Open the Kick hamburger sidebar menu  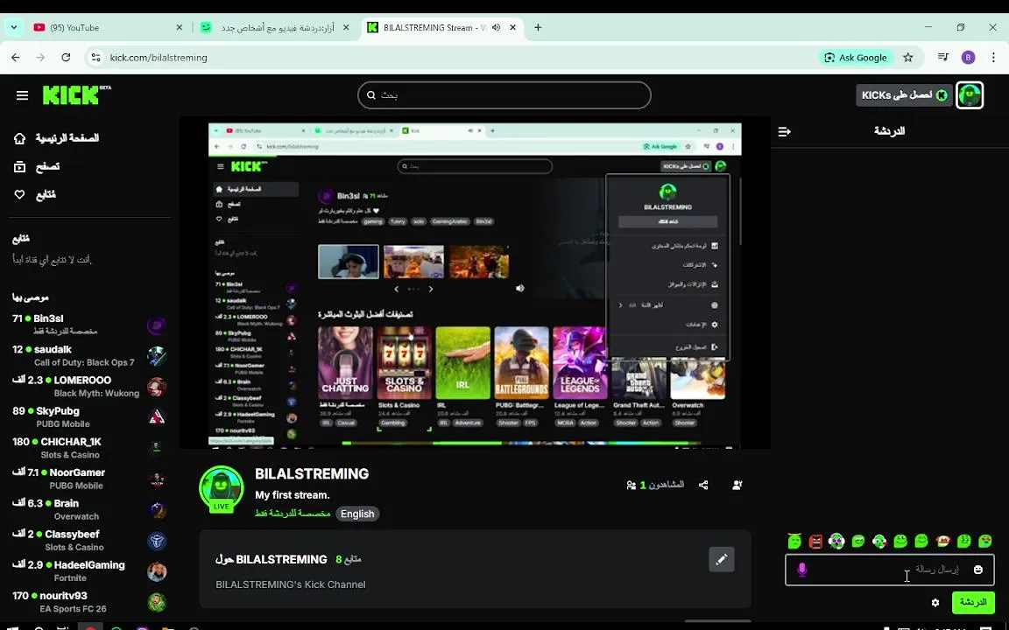pyautogui.click(x=22, y=95)
